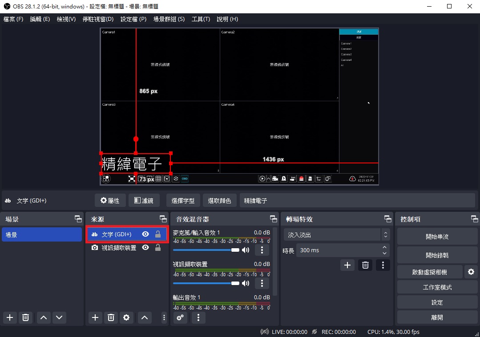The height and width of the screenshot is (337, 480).
Task: Decrease 時長 duration with down arrow
Action: coord(385,253)
